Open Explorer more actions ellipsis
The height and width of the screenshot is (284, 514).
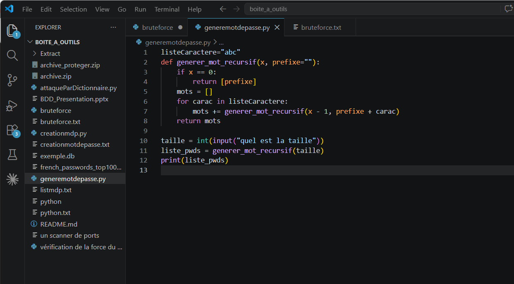point(113,27)
